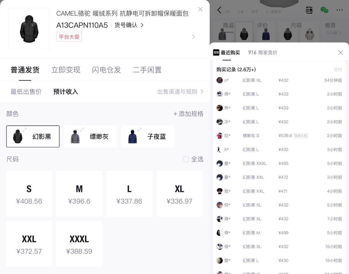Click the ¥472 price of 幻影黑 XXL

(x=283, y=177)
